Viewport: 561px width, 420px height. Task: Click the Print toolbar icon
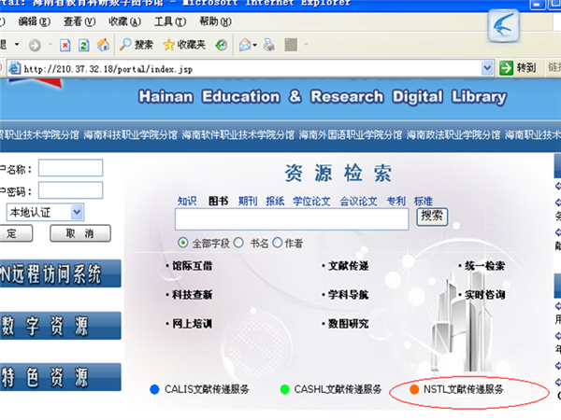(269, 45)
